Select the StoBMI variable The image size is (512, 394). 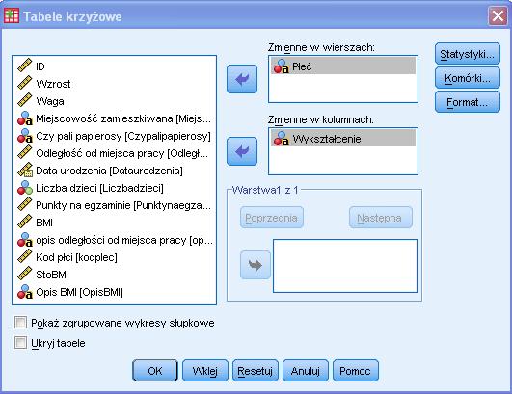[x=115, y=275]
